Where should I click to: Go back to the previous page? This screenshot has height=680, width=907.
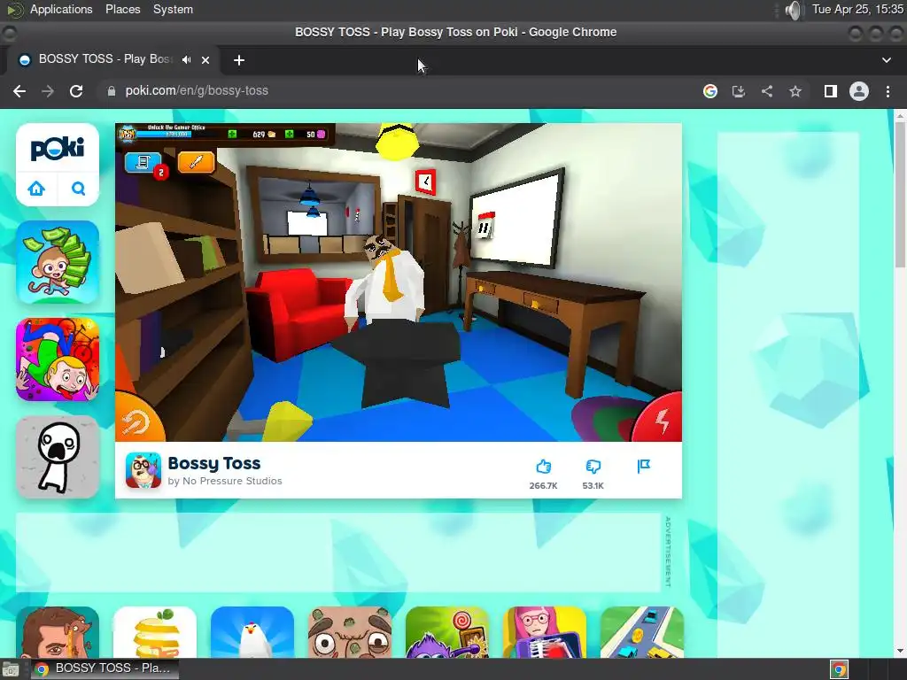pos(19,91)
